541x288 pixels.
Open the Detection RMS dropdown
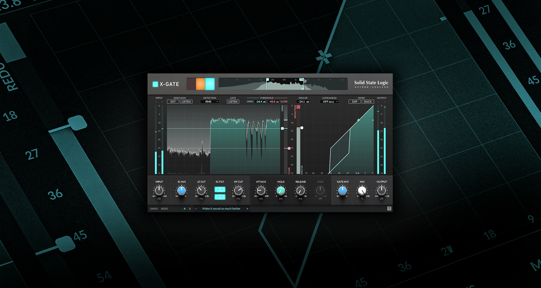209,102
